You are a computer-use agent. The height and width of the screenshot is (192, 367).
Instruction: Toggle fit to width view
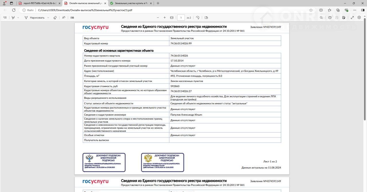coord(172,17)
